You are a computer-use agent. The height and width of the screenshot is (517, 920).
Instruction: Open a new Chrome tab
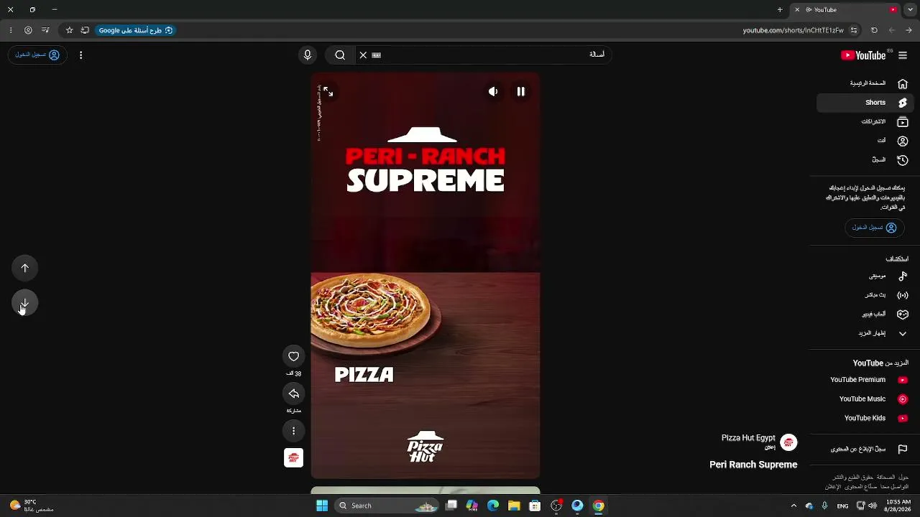(x=780, y=10)
